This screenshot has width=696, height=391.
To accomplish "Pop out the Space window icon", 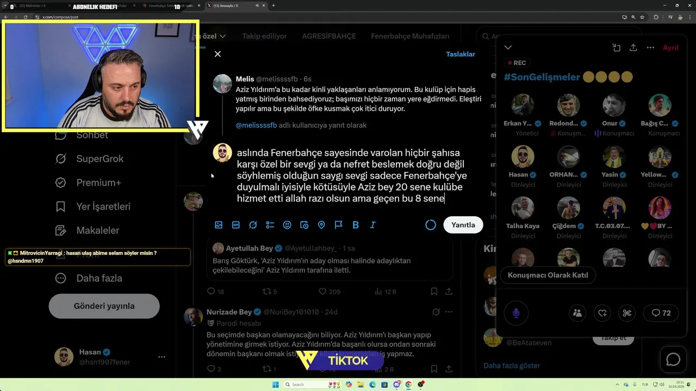I will tap(616, 48).
